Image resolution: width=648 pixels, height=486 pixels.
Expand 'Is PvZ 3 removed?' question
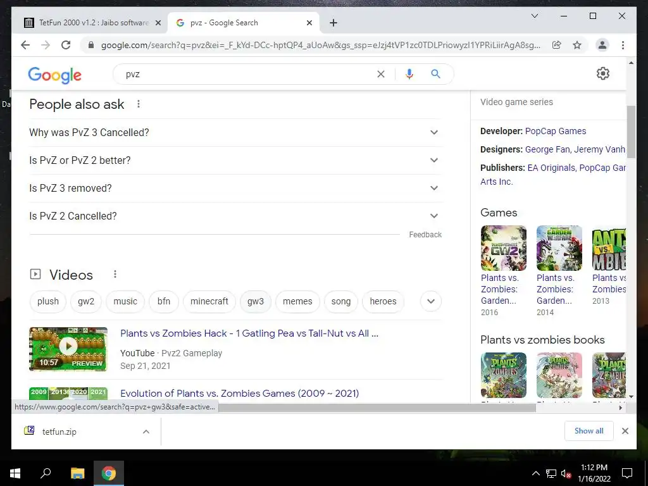click(x=235, y=188)
